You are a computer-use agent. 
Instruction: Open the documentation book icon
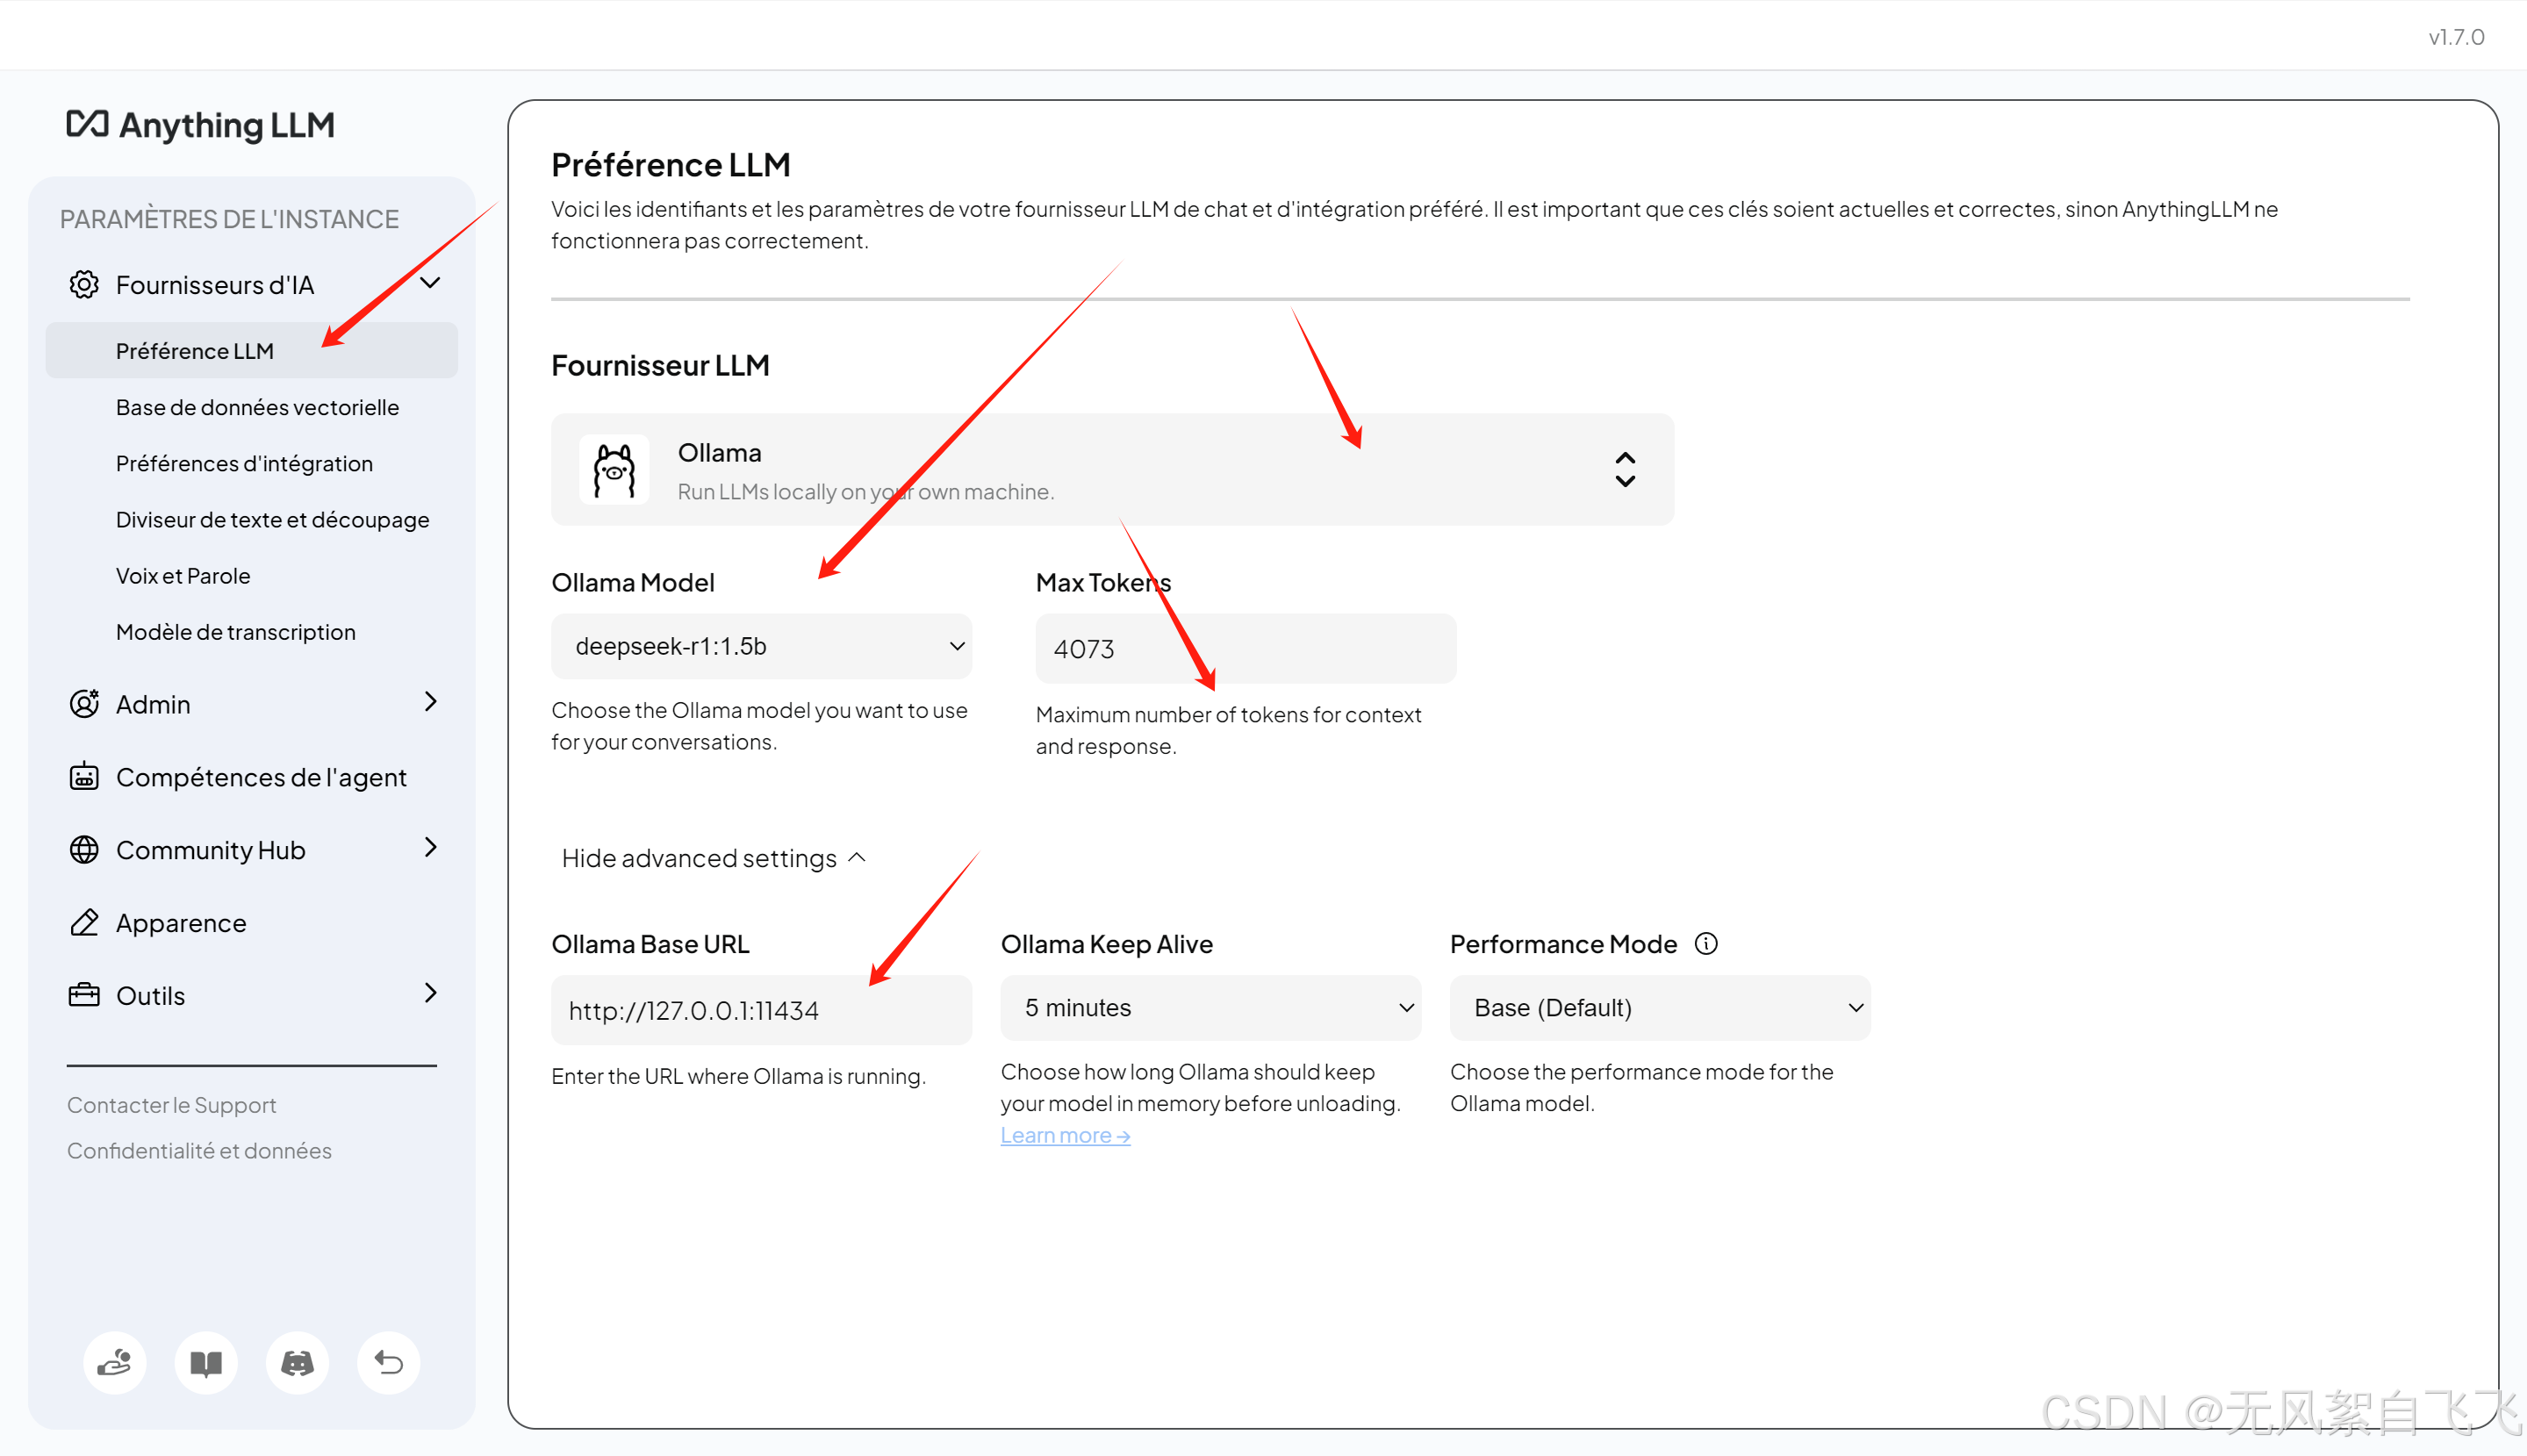(x=206, y=1362)
